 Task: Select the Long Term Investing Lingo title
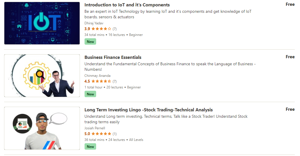[x=149, y=110]
